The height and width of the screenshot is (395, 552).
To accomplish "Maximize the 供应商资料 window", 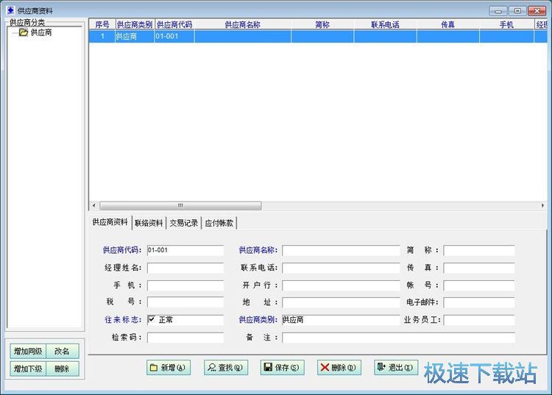I will pos(517,11).
